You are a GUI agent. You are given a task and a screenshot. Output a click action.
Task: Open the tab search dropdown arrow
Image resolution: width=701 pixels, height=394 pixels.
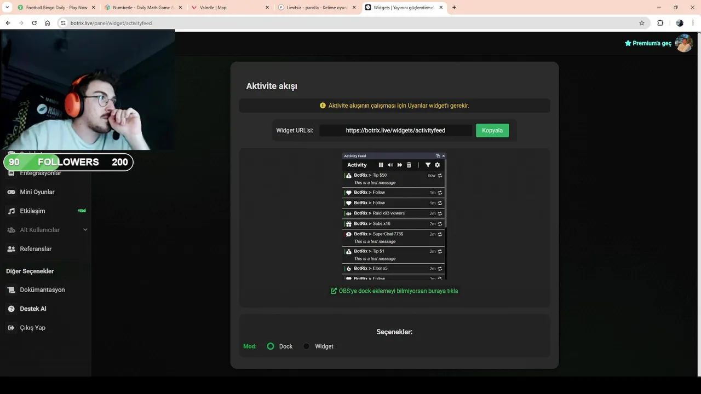pos(8,8)
